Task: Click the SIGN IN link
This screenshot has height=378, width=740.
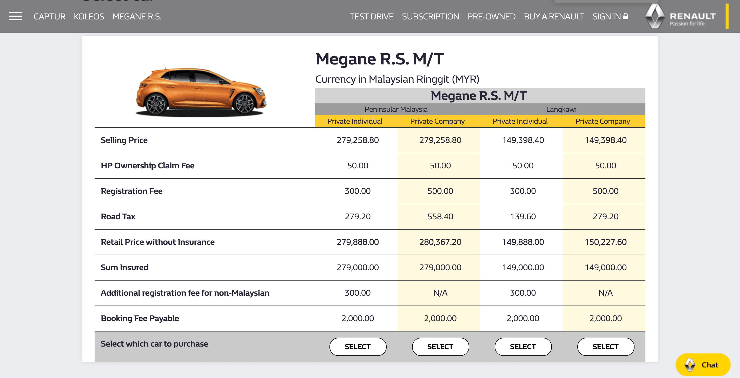Action: coord(606,17)
